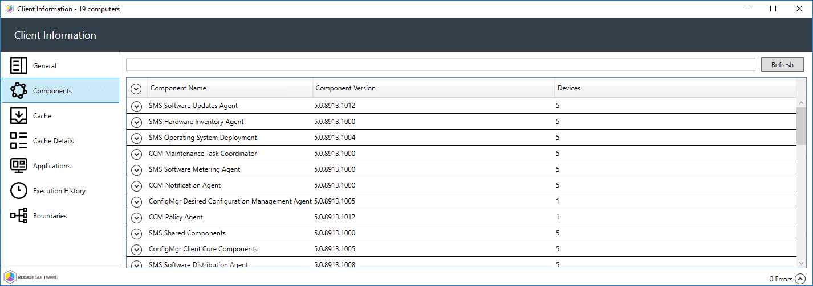
Task: Expand the SMS Shared Components row
Action: (136, 233)
